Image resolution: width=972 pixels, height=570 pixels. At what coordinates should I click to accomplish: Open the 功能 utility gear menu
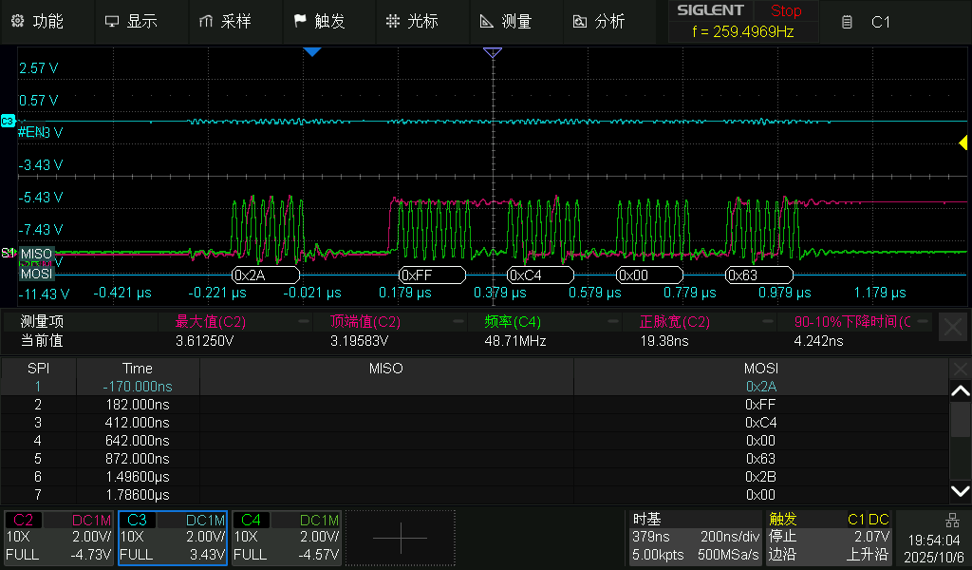click(37, 21)
